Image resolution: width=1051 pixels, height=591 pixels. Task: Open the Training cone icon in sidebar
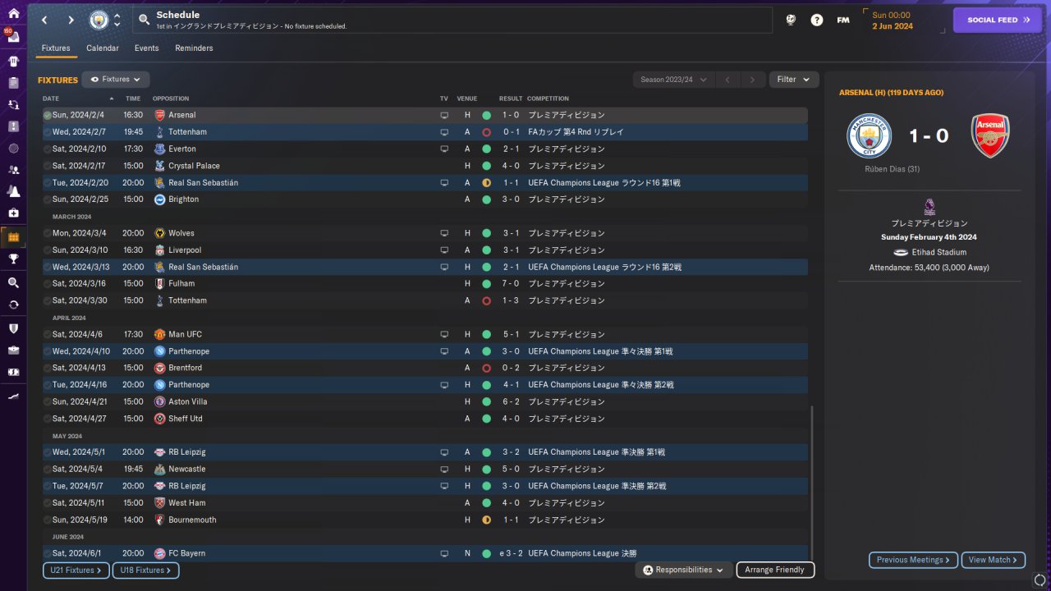coord(13,192)
